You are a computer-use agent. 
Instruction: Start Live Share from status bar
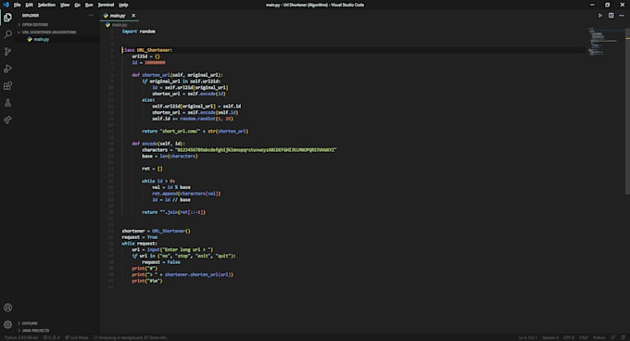[76, 337]
